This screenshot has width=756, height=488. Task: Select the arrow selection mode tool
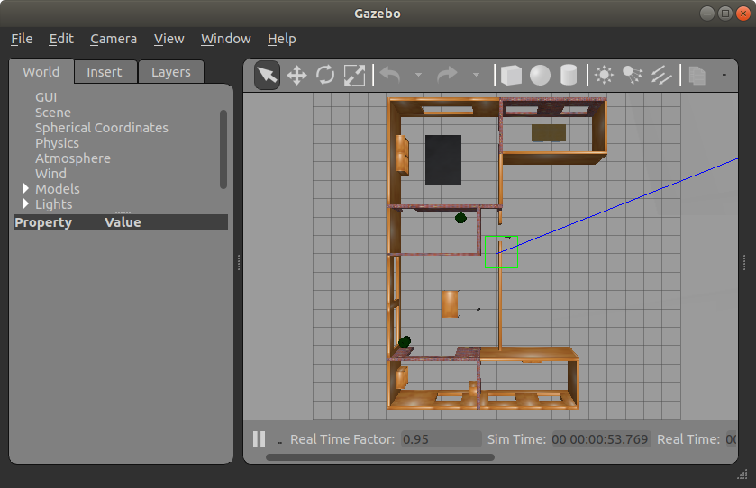tap(267, 75)
